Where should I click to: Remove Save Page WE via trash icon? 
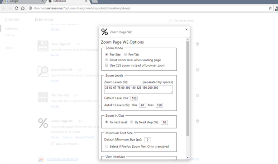tap(197, 44)
